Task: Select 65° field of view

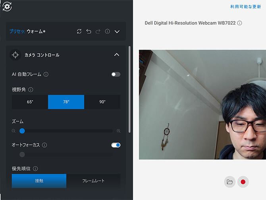Action: [30, 102]
